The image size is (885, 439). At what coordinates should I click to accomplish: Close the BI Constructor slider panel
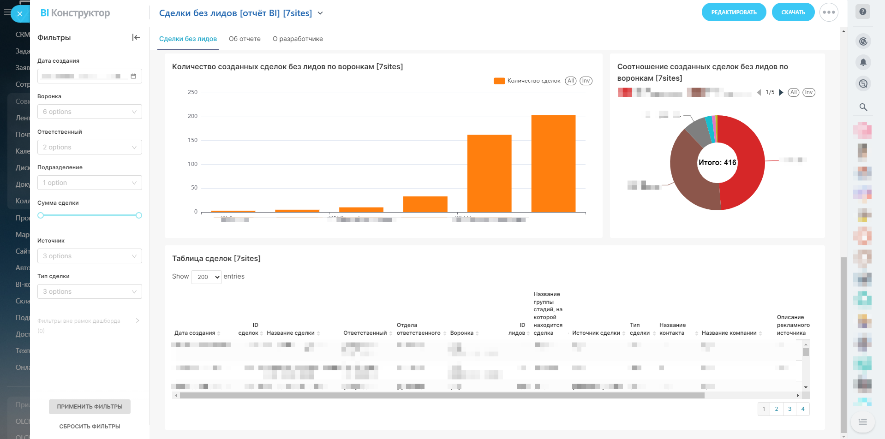click(x=20, y=14)
